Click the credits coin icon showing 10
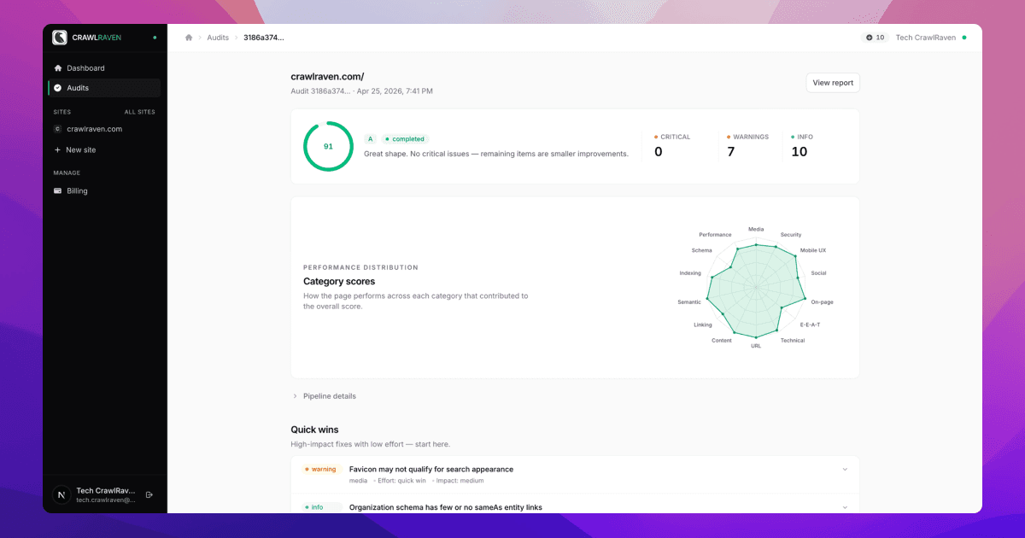The image size is (1025, 538). tap(870, 38)
